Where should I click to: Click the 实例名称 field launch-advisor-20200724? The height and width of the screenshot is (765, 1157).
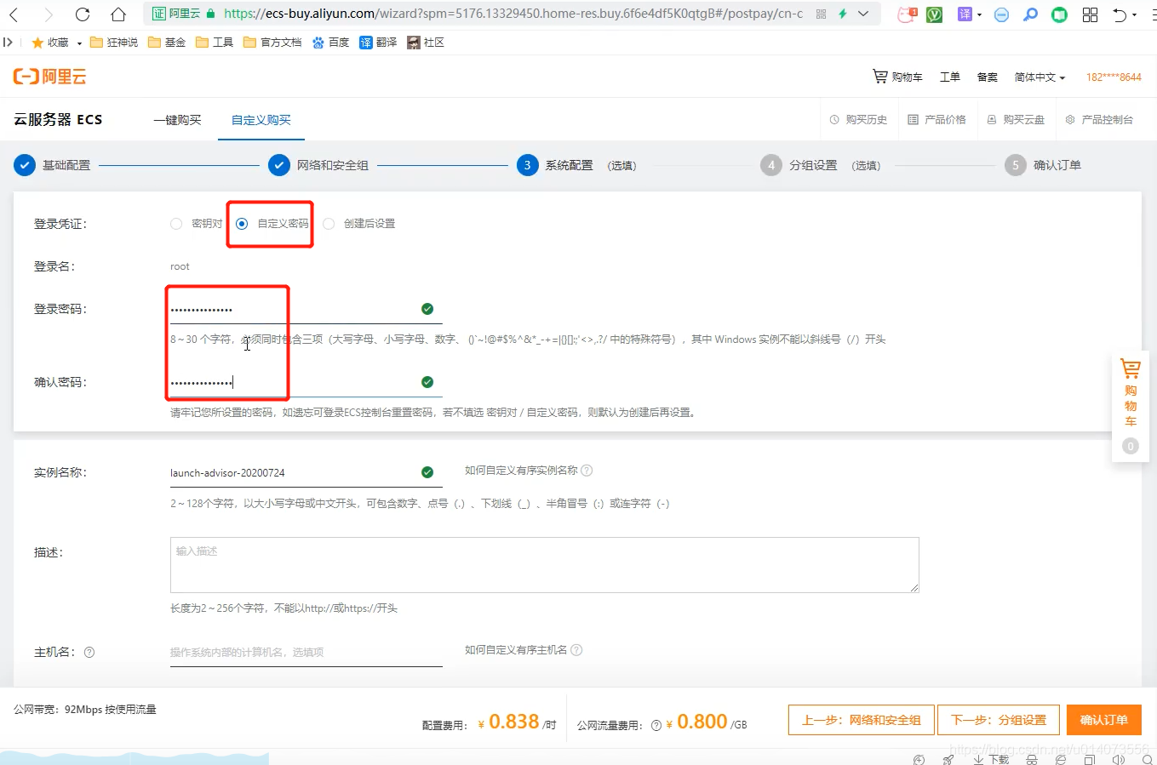tap(306, 472)
